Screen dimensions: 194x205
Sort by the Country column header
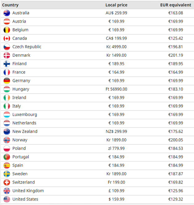10,5
